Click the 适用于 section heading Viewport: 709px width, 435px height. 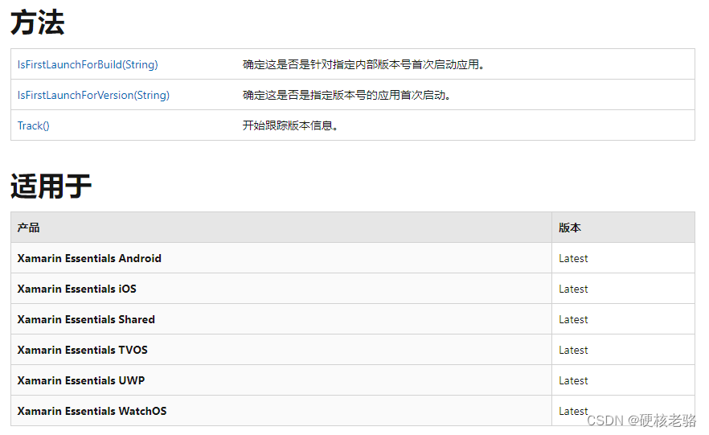[51, 187]
